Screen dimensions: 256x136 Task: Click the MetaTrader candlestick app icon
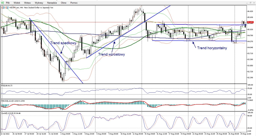click(x=2, y=3)
